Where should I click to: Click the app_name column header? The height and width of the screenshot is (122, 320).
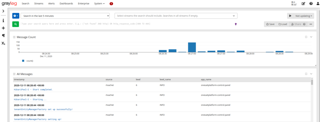click(206, 79)
